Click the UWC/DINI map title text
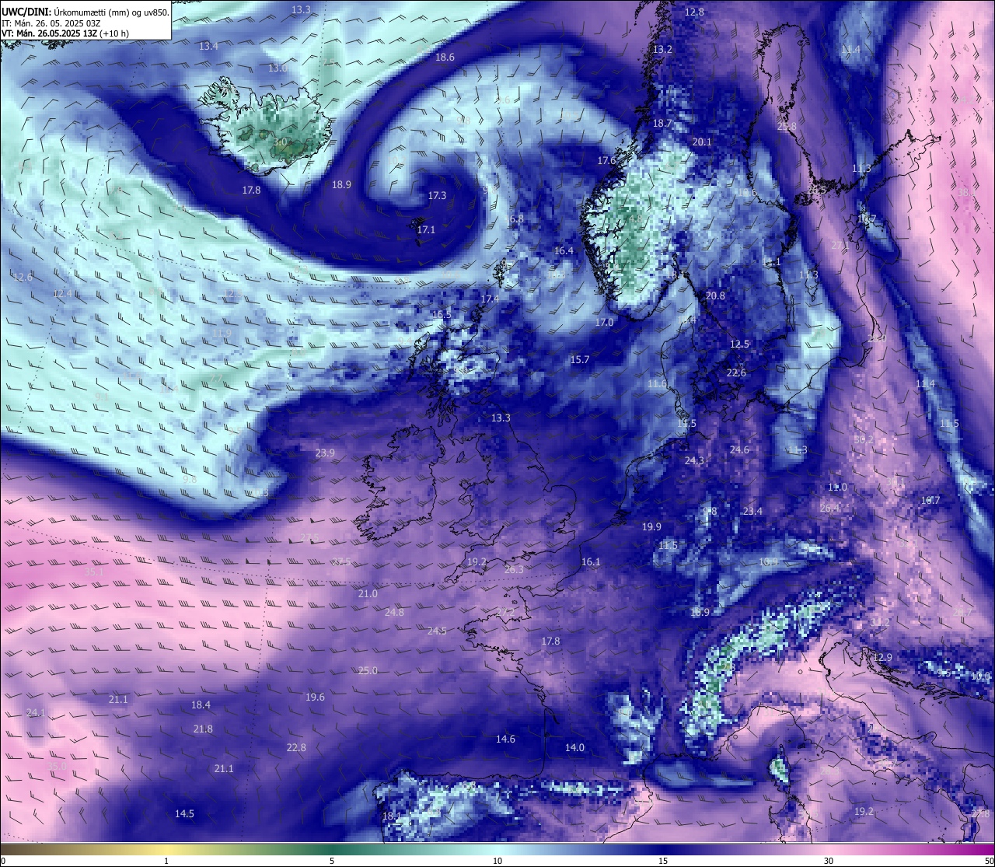The image size is (995, 867). (85, 12)
